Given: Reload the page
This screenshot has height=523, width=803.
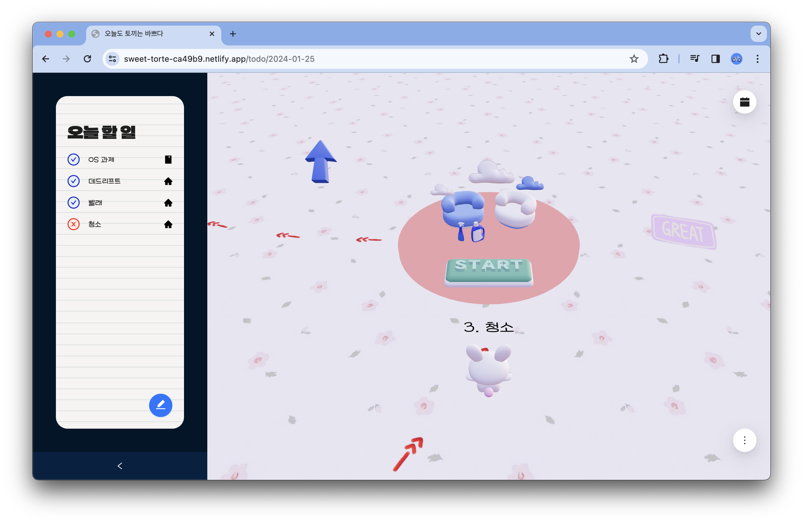Looking at the screenshot, I should pos(87,59).
